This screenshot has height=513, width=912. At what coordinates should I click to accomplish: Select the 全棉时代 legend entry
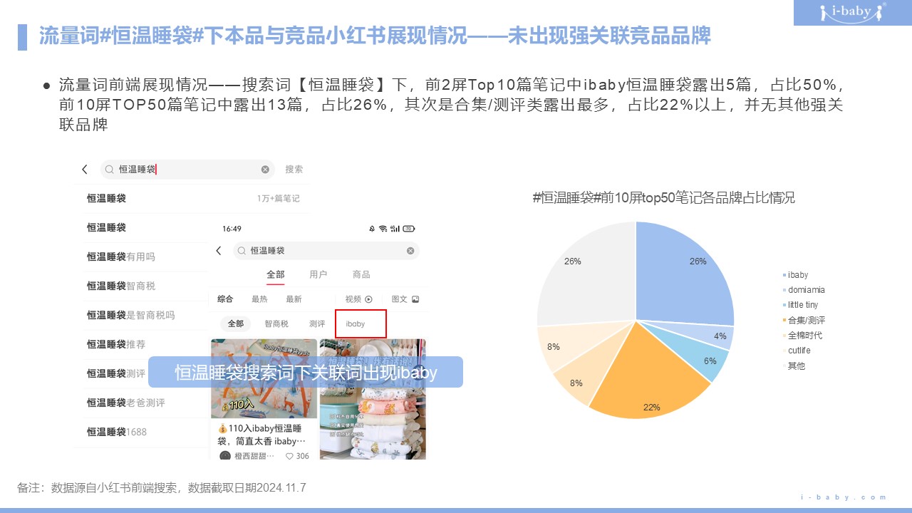pos(802,336)
